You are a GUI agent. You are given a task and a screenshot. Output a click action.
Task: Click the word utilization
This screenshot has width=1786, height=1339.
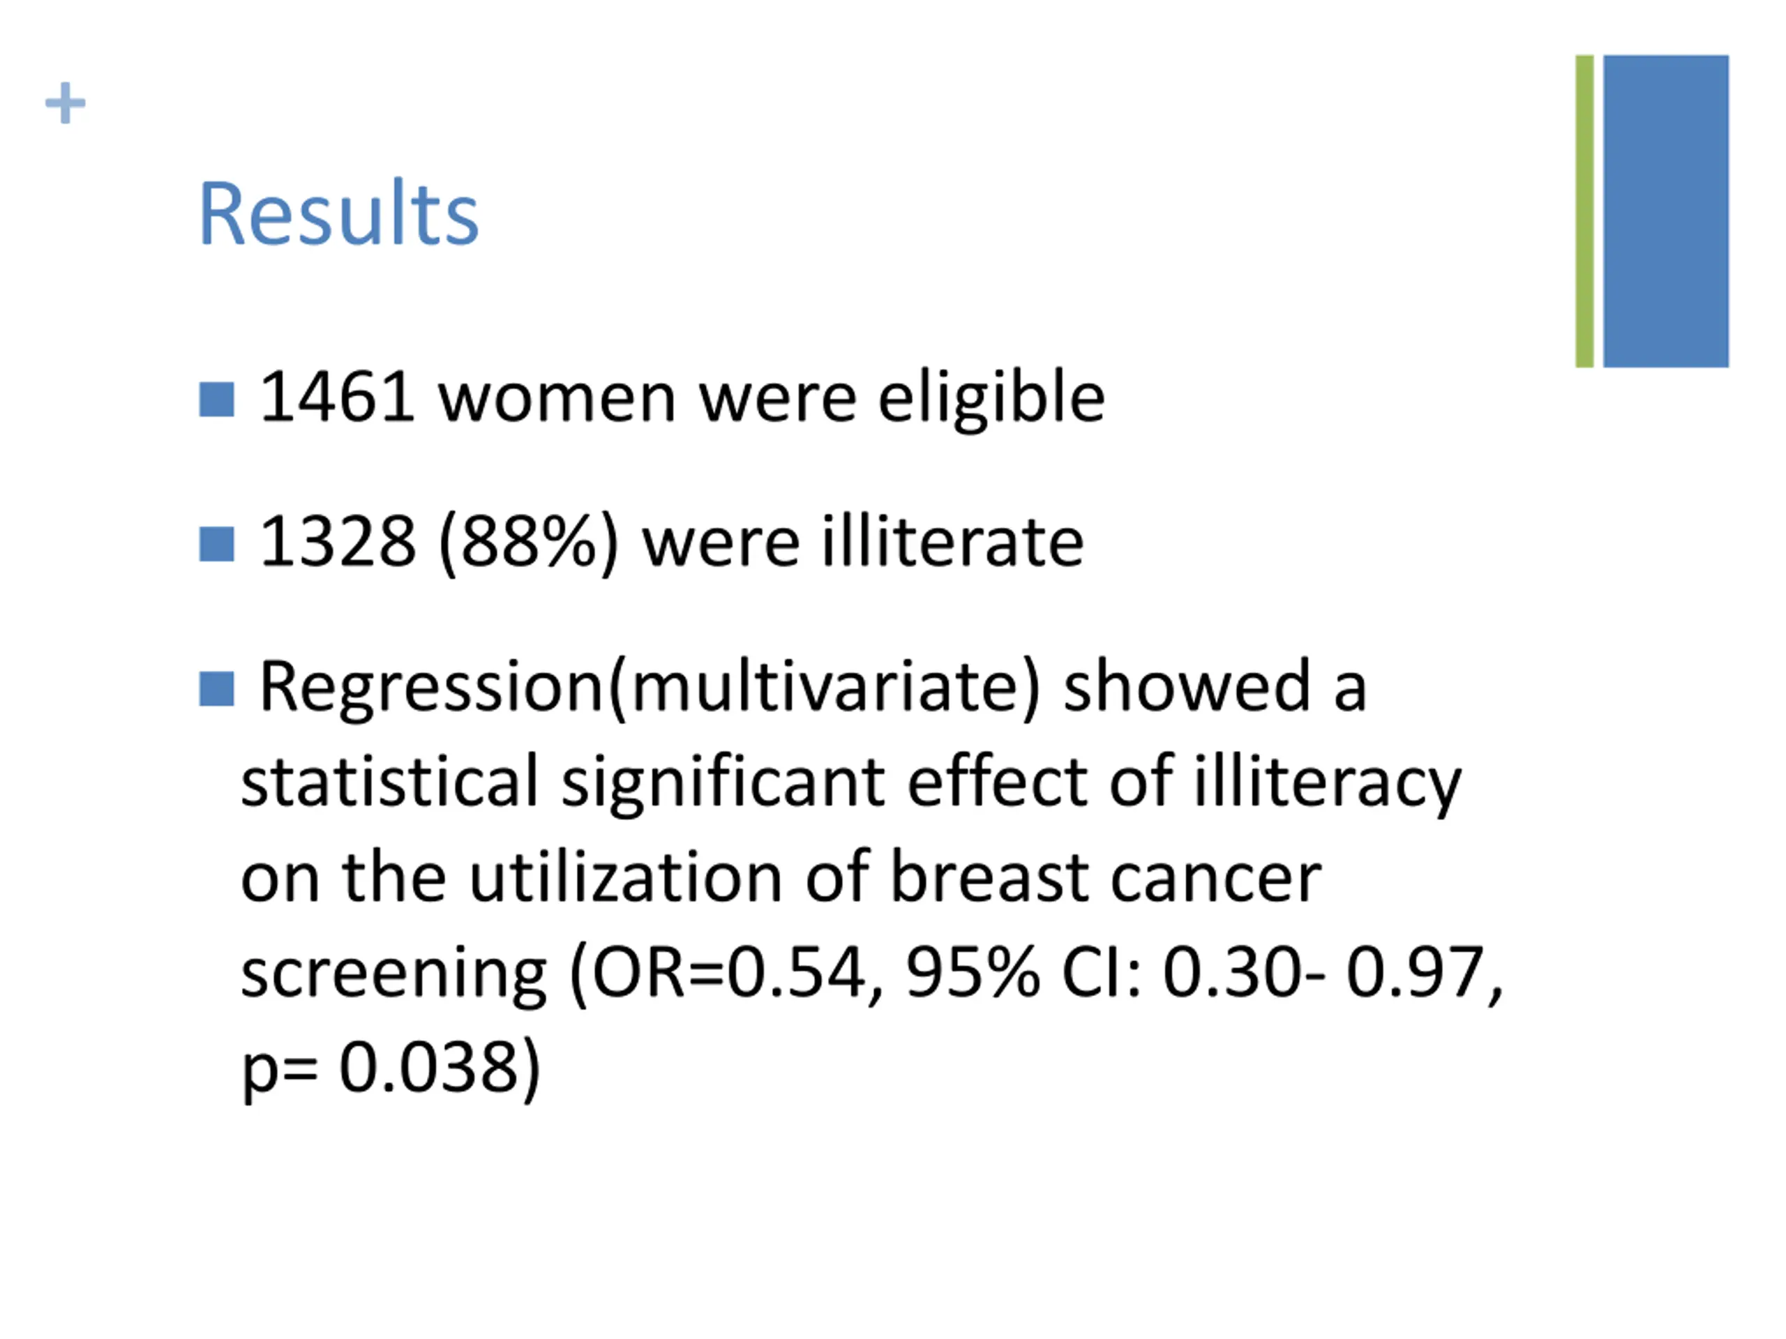[626, 877]
